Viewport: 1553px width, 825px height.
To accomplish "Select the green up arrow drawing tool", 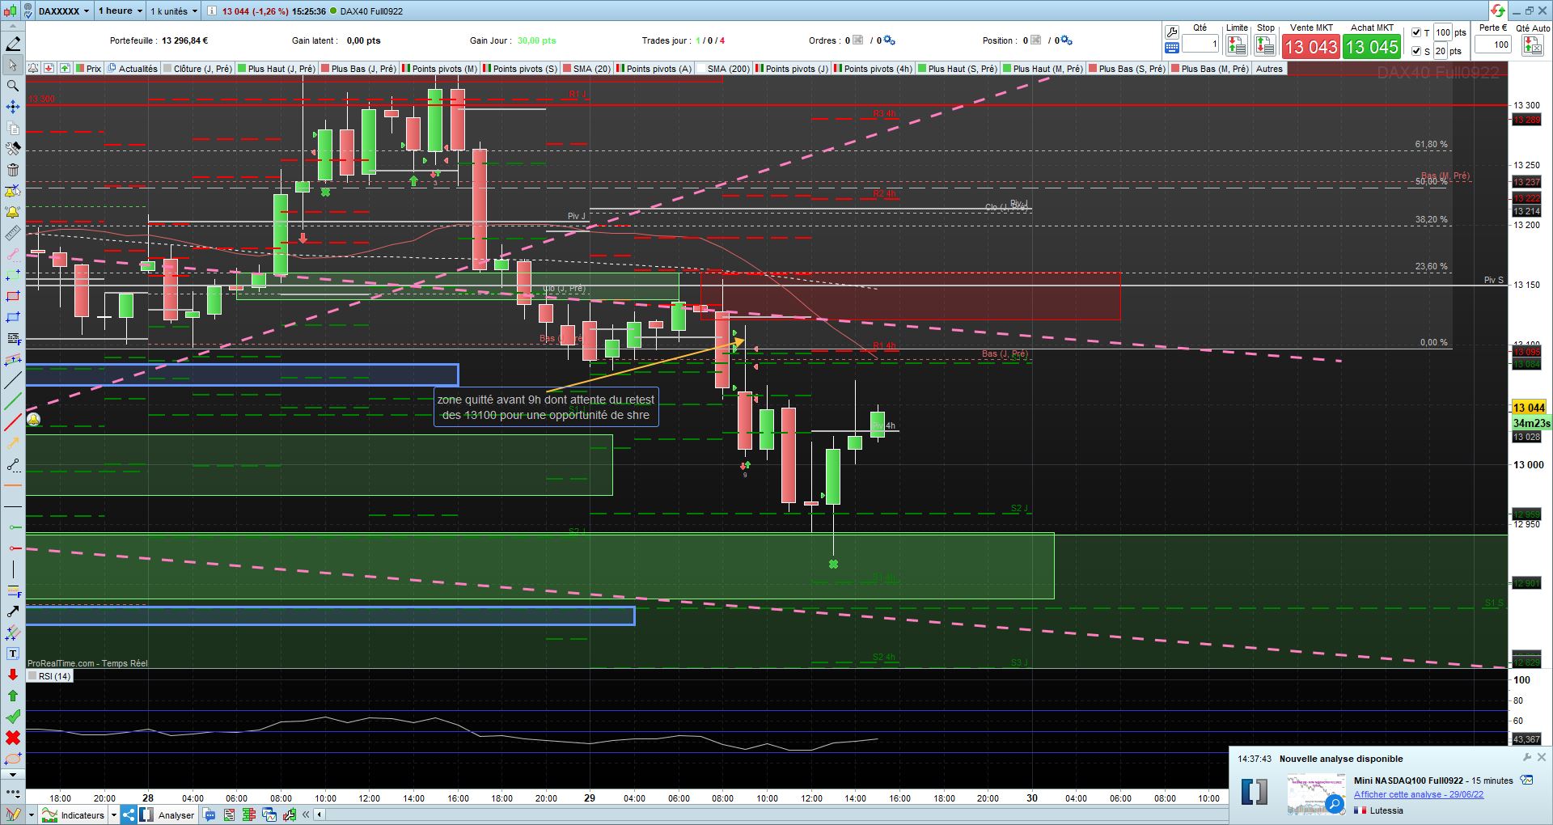I will (12, 696).
